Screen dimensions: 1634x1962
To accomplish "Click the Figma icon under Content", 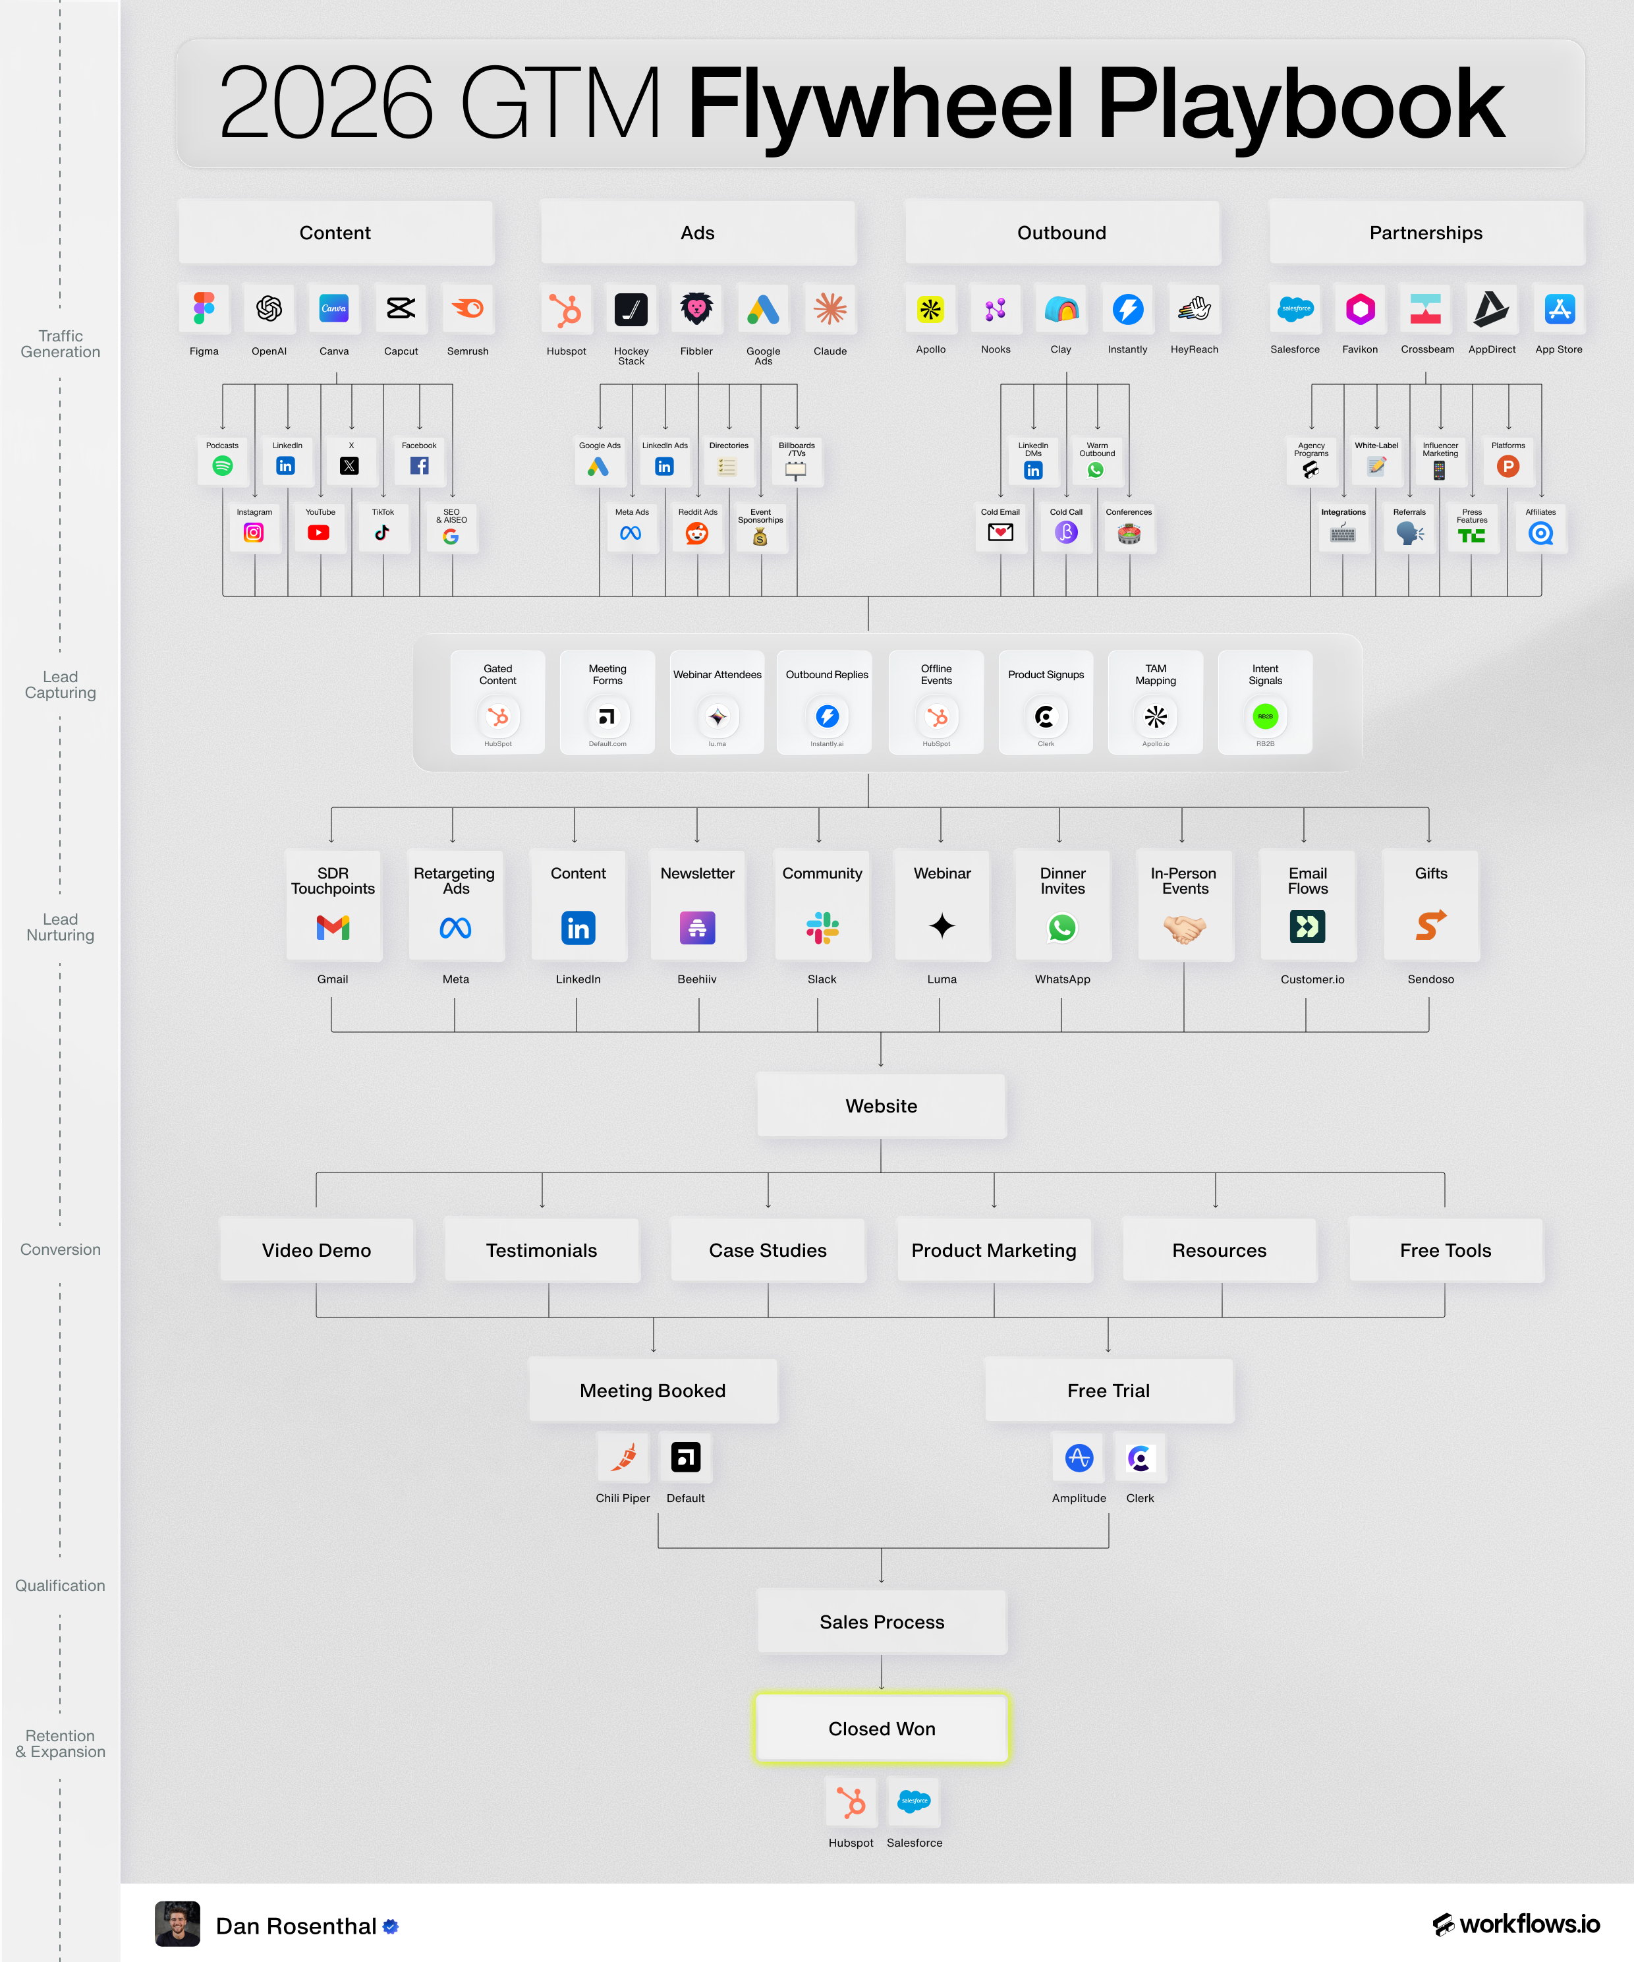I will click(204, 308).
